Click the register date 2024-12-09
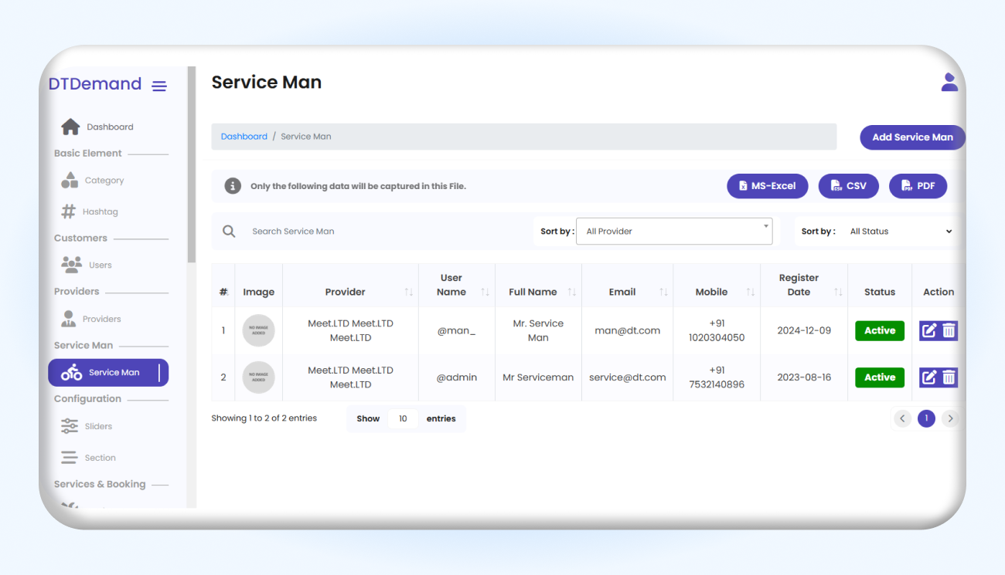The image size is (1005, 575). point(804,330)
